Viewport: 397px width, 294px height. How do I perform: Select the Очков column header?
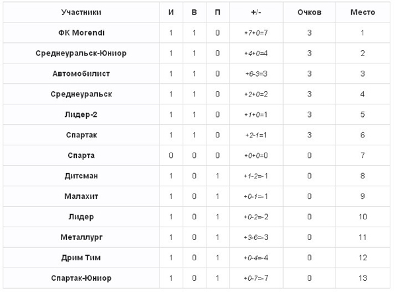(x=309, y=12)
